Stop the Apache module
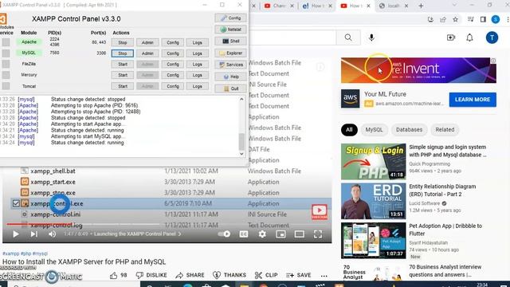This screenshot has width=510, height=287. coord(122,42)
